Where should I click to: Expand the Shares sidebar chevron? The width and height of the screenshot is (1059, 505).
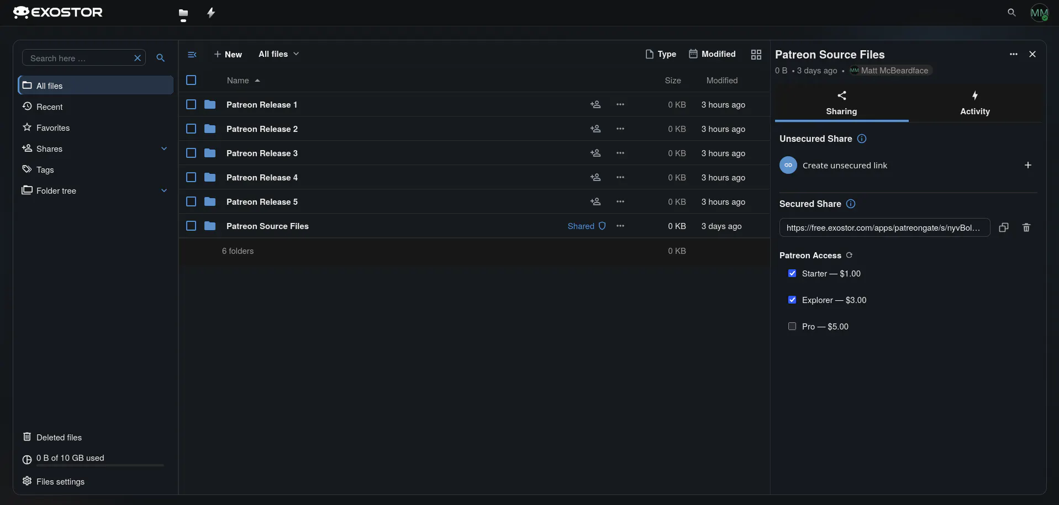click(x=164, y=148)
